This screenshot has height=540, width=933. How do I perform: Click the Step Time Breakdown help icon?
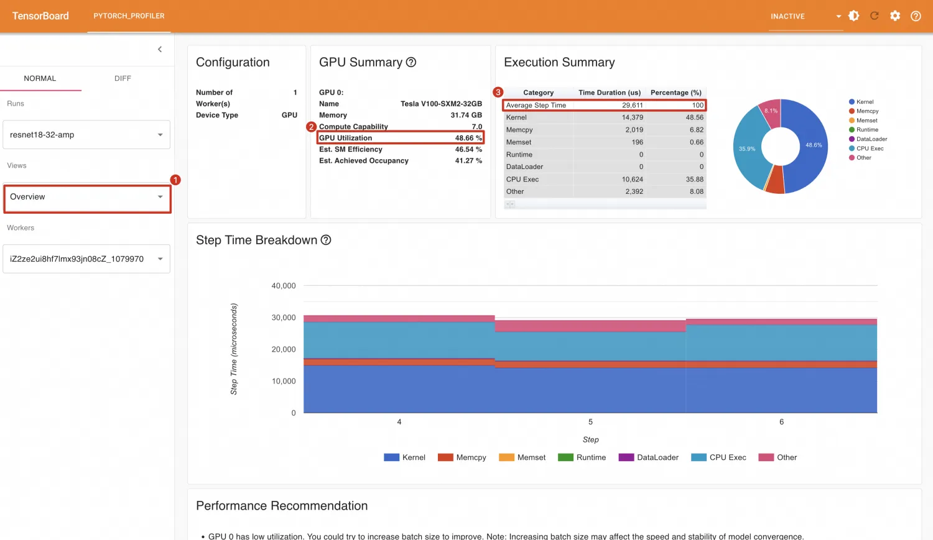[x=326, y=240]
